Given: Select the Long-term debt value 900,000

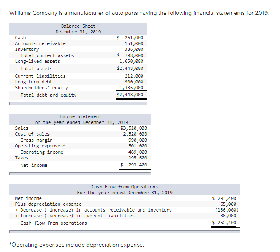Looking at the screenshot, I should (x=134, y=82).
